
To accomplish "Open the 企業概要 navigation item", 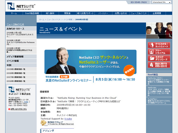I will point(157,13).
